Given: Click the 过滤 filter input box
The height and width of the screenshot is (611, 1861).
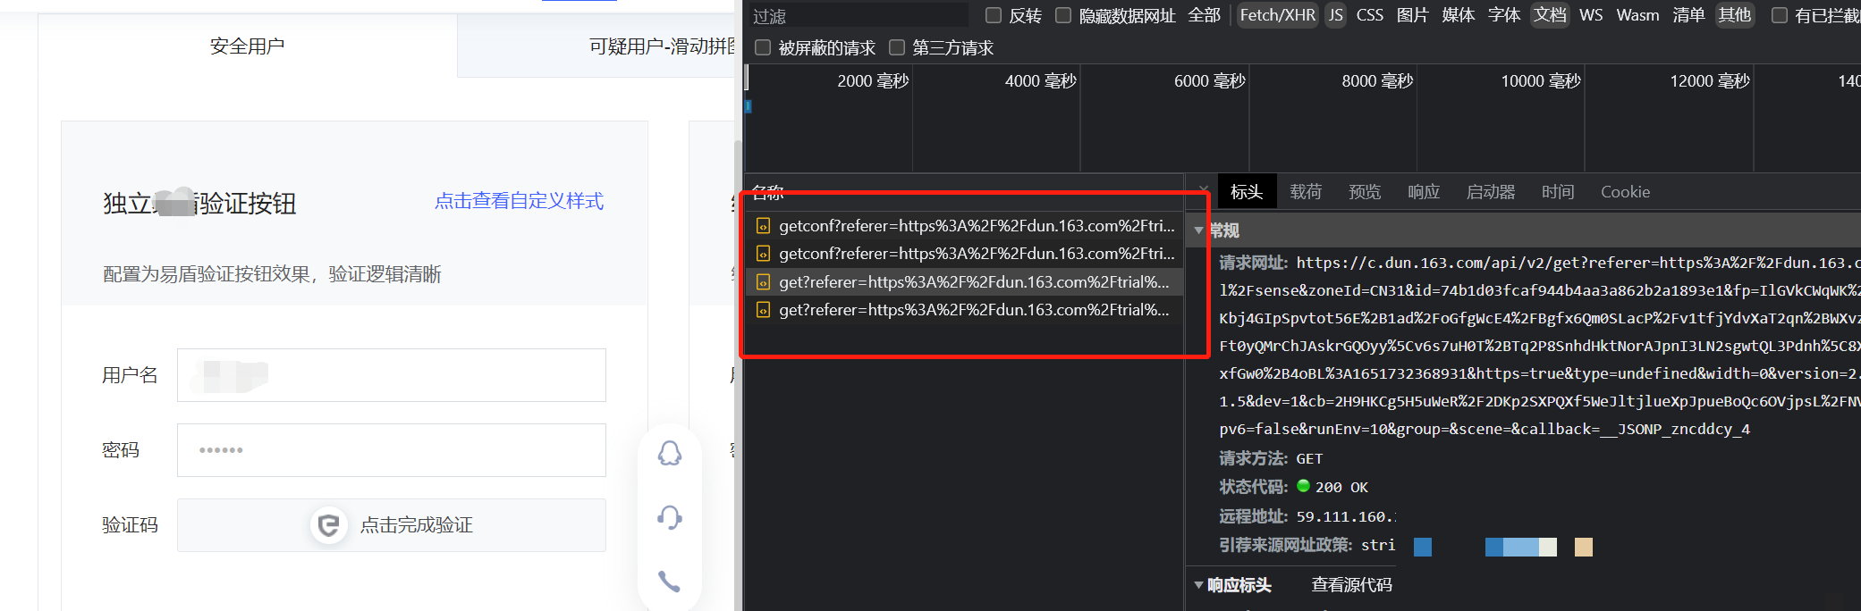Looking at the screenshot, I should click(858, 16).
